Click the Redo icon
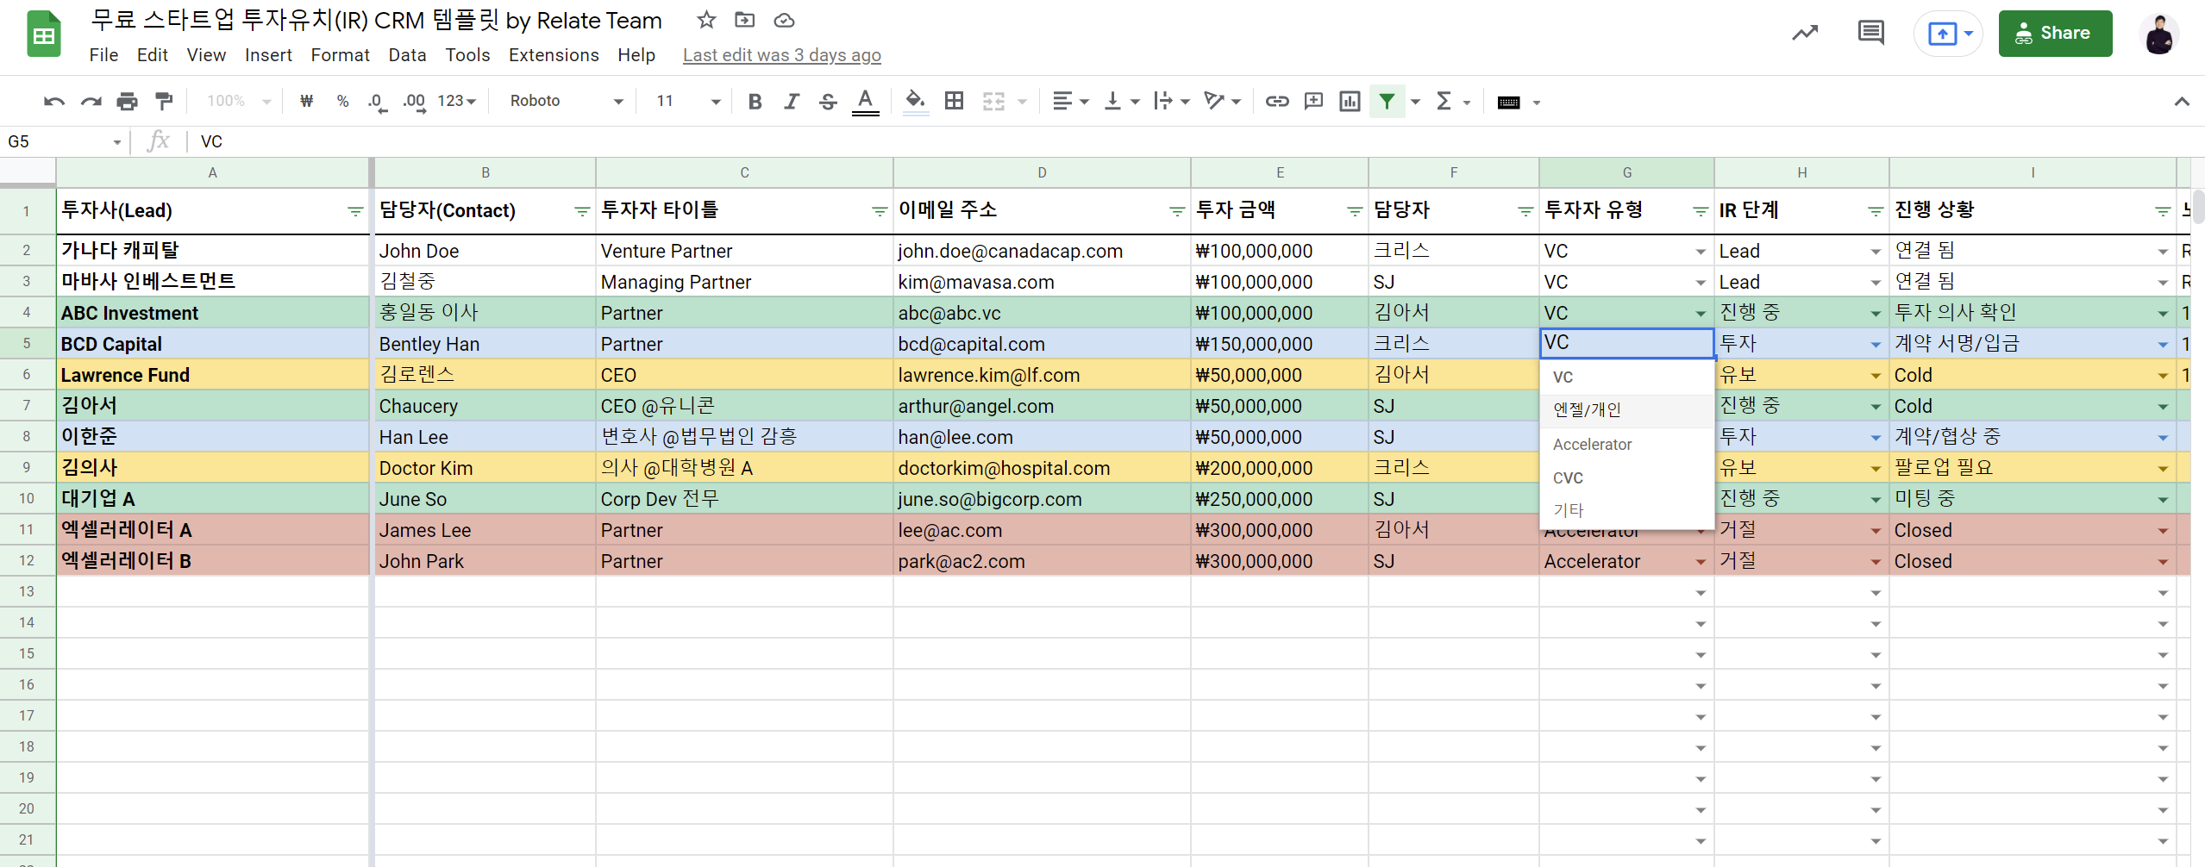Screen dimensions: 2205x867 (91, 102)
